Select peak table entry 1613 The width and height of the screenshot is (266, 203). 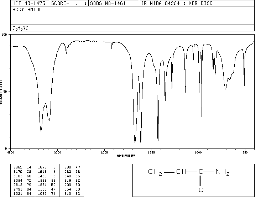point(42,172)
